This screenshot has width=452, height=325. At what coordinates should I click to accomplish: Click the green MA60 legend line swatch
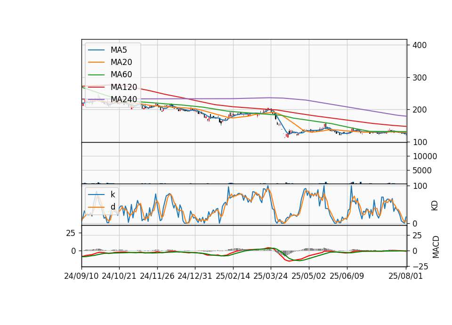tap(96, 75)
